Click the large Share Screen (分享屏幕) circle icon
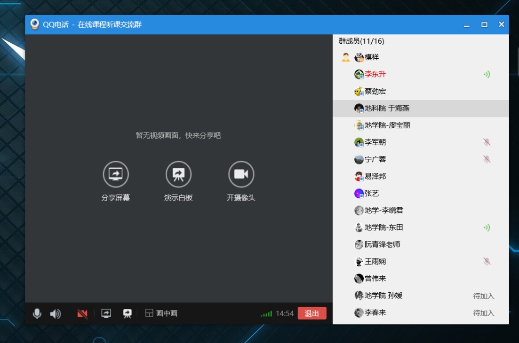 [x=116, y=174]
